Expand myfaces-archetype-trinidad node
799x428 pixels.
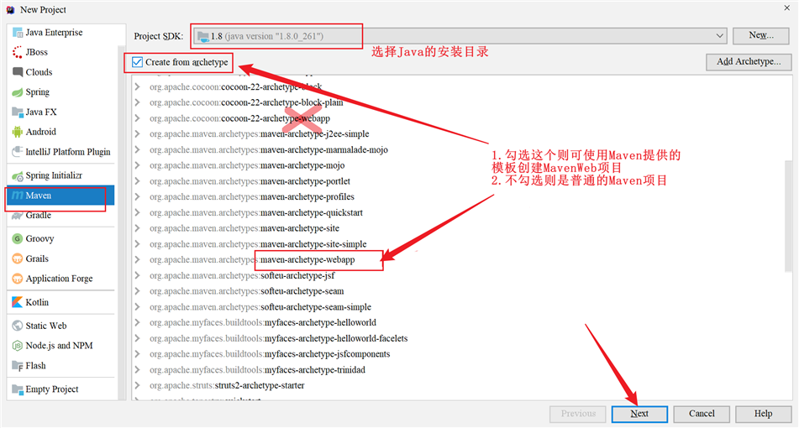(x=137, y=369)
